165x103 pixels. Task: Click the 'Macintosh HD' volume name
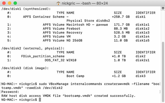click(78, 25)
